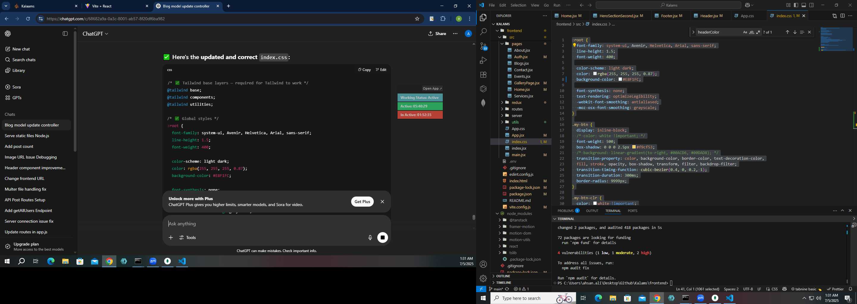The image size is (857, 304).
Task: Toggle the VS Code bottom panel visibility
Action: pyautogui.click(x=803, y=5)
